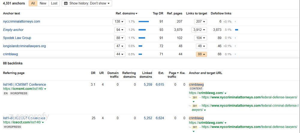Open Empty anchor link

(x=13, y=30)
